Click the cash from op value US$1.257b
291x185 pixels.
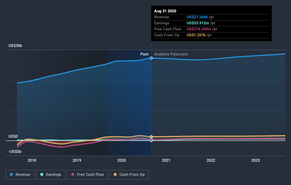pos(196,35)
